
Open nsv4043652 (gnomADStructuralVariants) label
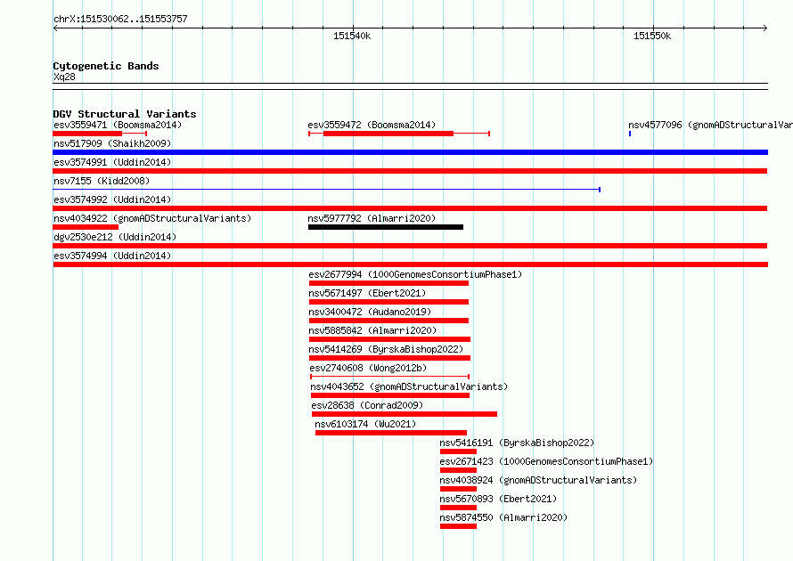pyautogui.click(x=409, y=386)
